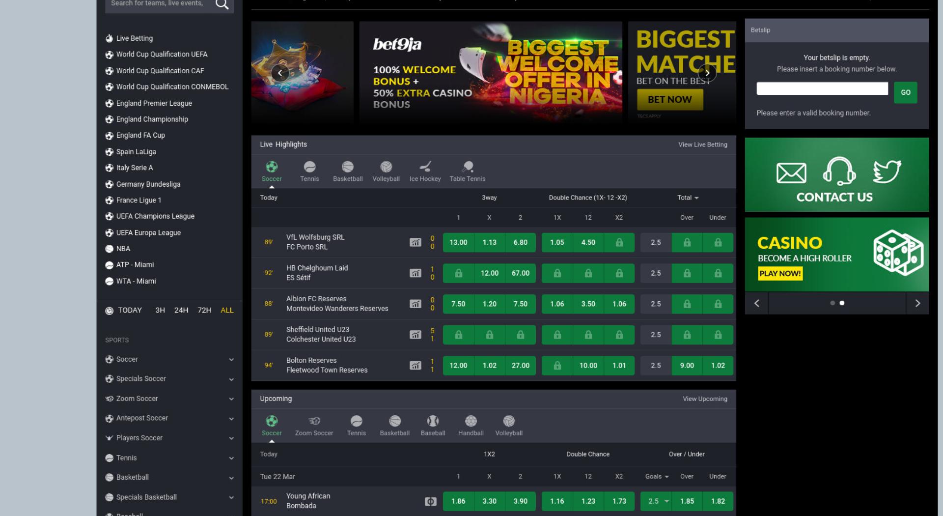This screenshot has width=943, height=516.
Task: Click PLAY NOW! on the casino banner
Action: click(x=780, y=274)
